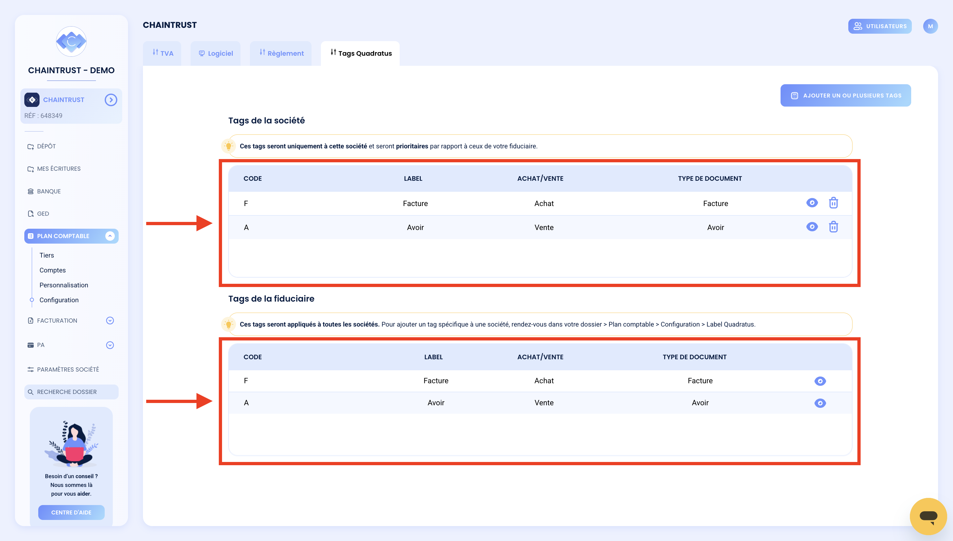The width and height of the screenshot is (953, 541).
Task: Click the Chaintrust logo at sidebar top
Action: (71, 41)
